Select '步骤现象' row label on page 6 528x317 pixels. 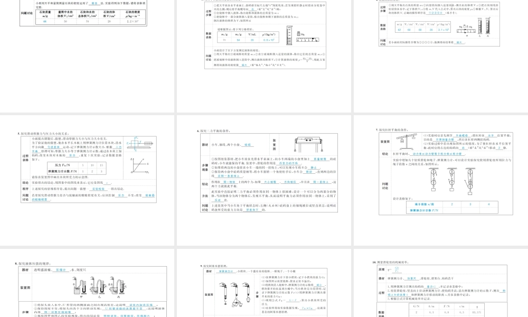tap(205, 167)
